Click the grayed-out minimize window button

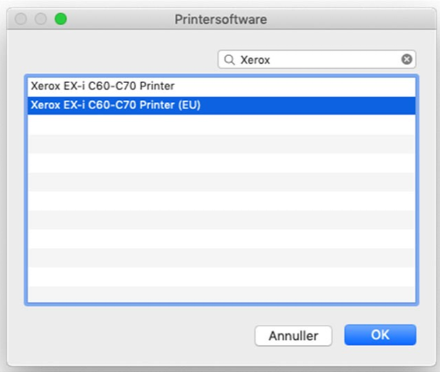pos(41,19)
